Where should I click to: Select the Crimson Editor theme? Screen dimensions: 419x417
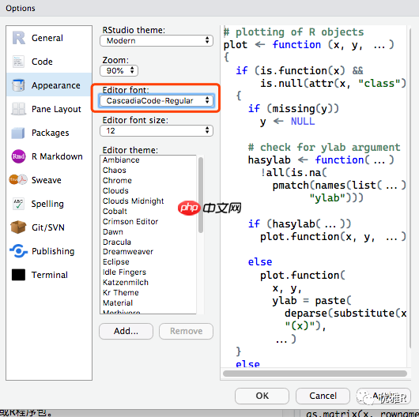point(149,221)
